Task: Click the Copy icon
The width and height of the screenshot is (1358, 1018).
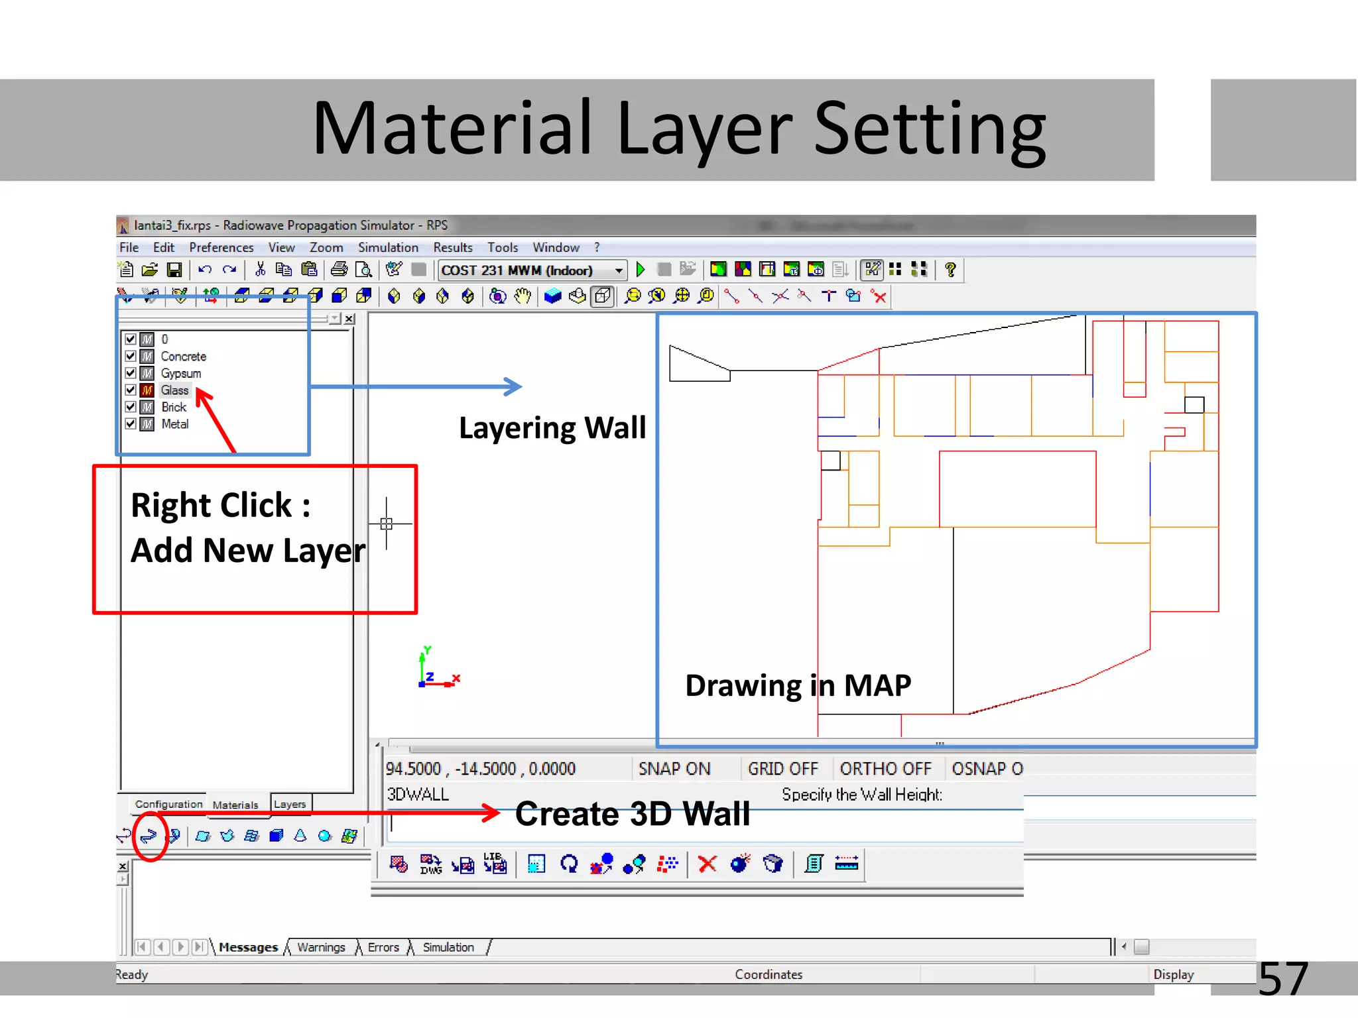Action: pos(284,270)
